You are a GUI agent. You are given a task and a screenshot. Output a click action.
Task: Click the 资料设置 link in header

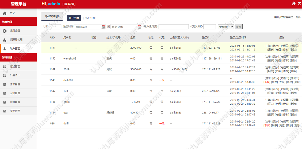[x=69, y=4]
